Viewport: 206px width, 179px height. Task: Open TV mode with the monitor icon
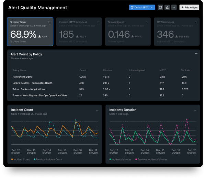160,7
